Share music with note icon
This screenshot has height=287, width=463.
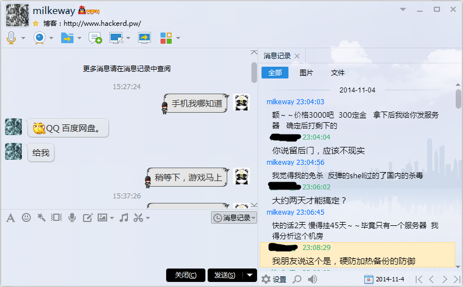point(123,217)
